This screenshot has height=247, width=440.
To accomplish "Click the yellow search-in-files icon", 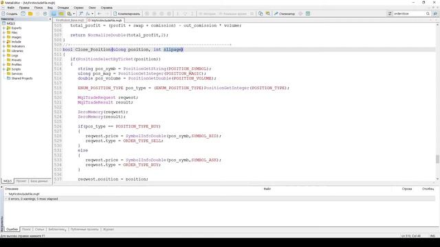I will click(x=267, y=14).
